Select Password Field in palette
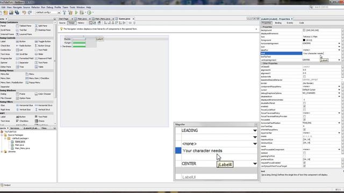 pos(43,58)
